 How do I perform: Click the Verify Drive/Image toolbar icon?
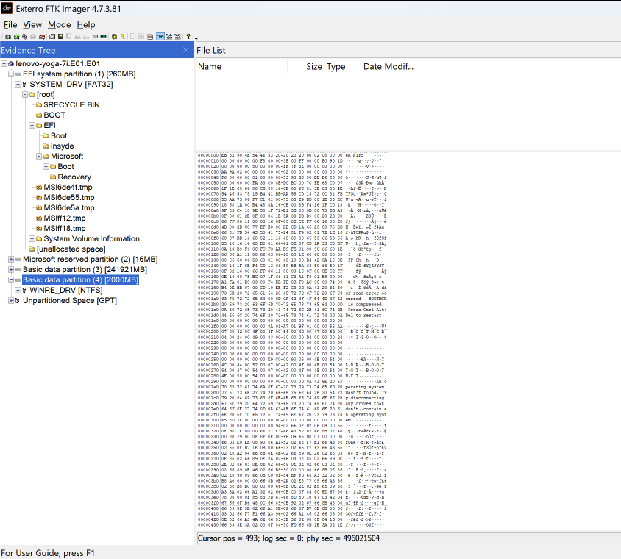tap(95, 37)
